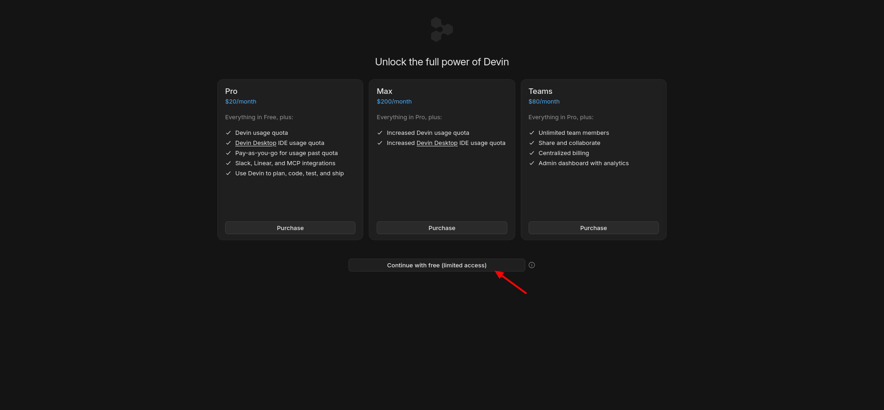This screenshot has width=884, height=410.
Task: Click checkmark beside 'Centralized billing'
Action: point(532,153)
